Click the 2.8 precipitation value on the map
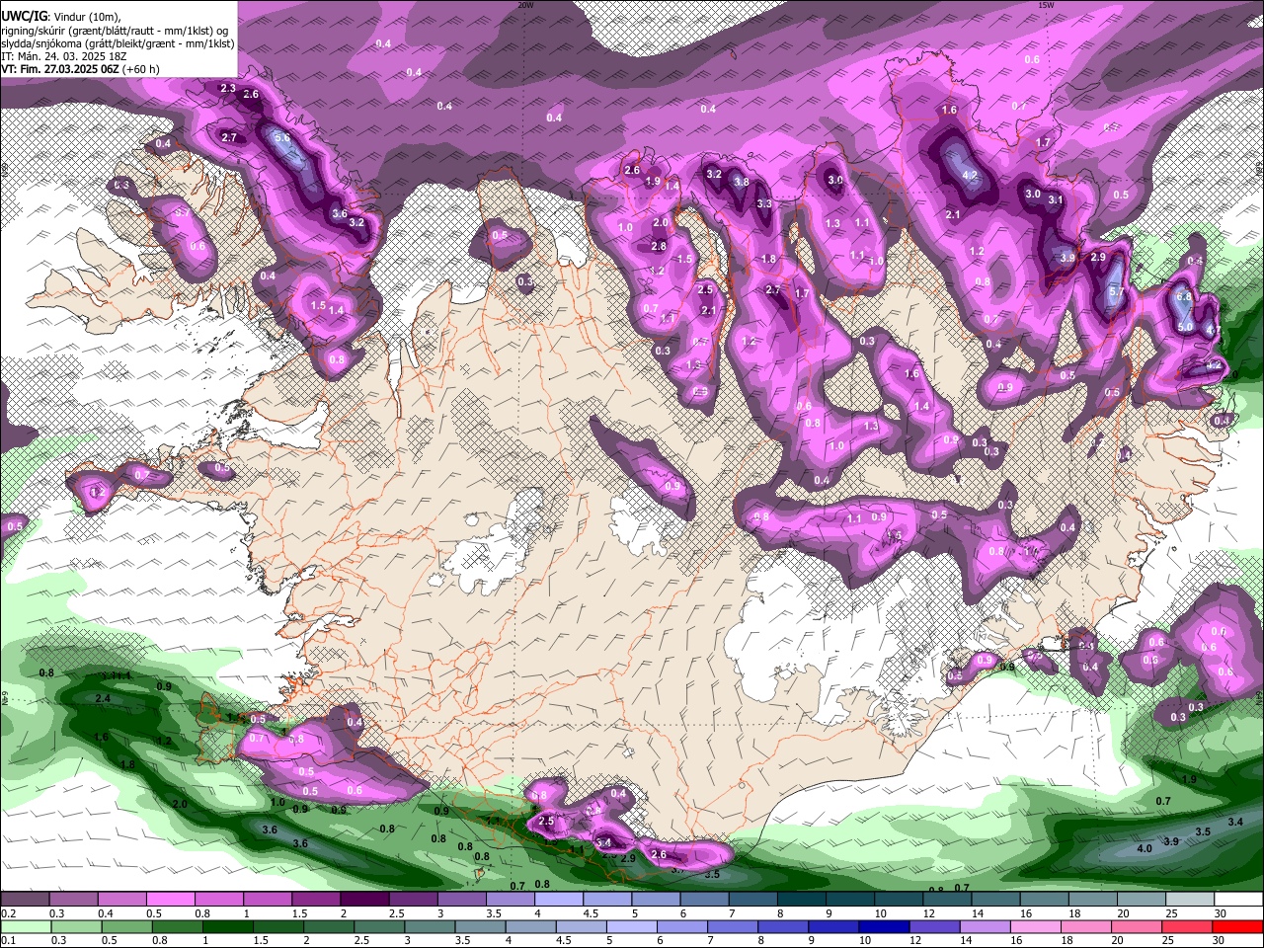Image resolution: width=1264 pixels, height=948 pixels. coord(659,247)
